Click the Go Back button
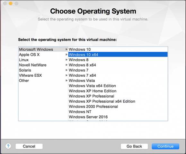 pos(134,146)
